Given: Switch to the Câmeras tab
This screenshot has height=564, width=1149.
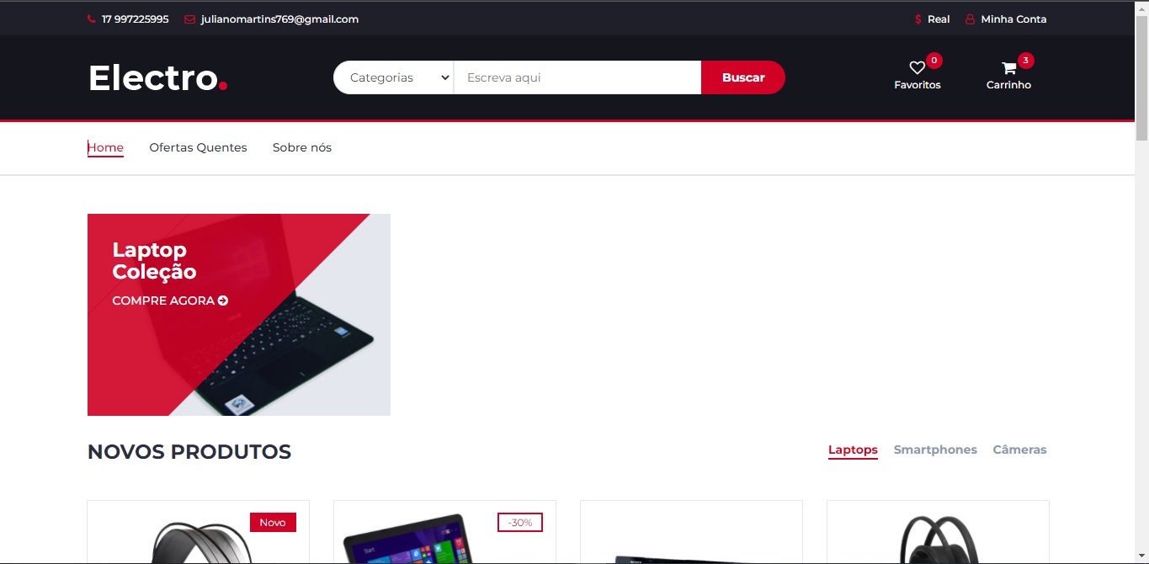Looking at the screenshot, I should click(x=1019, y=450).
